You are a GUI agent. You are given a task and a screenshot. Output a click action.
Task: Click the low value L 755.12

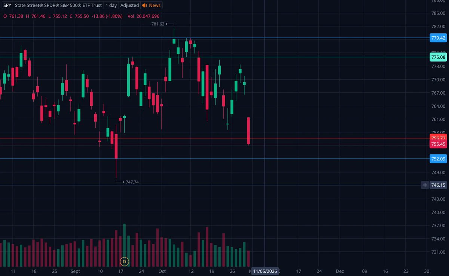(x=58, y=16)
